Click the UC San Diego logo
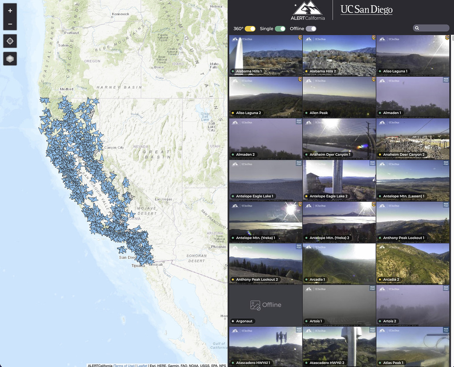 pos(366,10)
